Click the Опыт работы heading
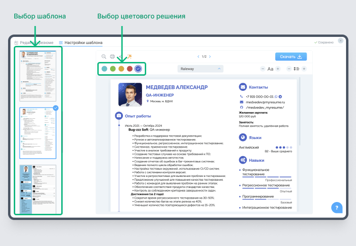This screenshot has height=246, width=356. (138, 116)
